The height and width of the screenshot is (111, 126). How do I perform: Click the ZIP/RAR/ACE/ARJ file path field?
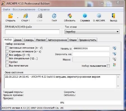pyautogui.click(x=32, y=32)
